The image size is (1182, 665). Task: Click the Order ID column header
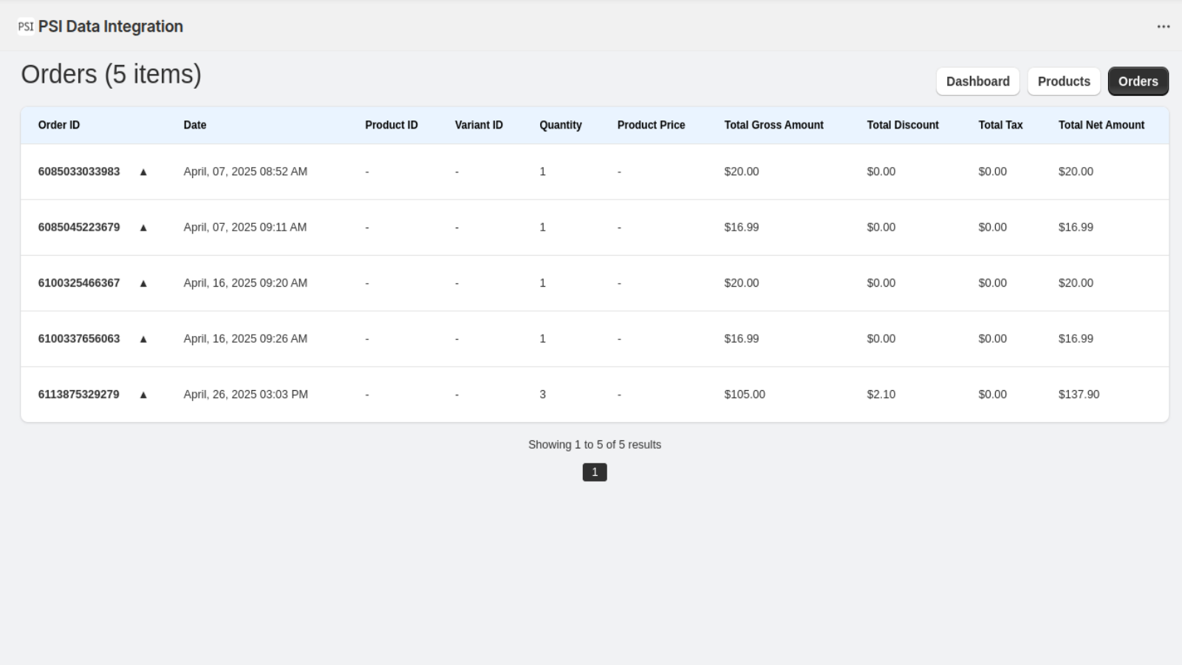(59, 125)
